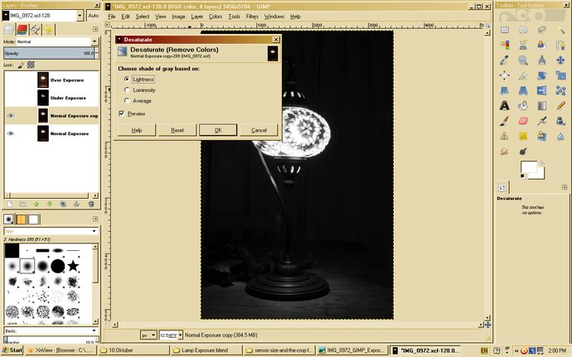Click Reset in the Desaturate dialog
Screen dimensions: 572x357
[177, 130]
